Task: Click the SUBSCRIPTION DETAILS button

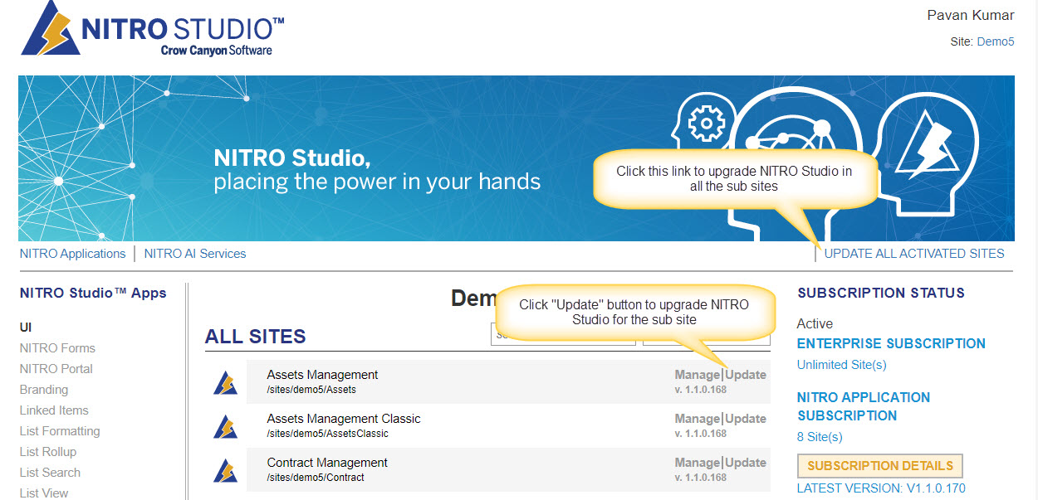Action: 880,466
